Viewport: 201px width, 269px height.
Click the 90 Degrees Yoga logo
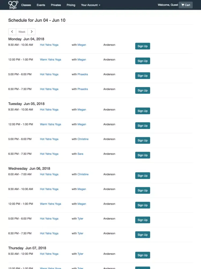[13, 5]
